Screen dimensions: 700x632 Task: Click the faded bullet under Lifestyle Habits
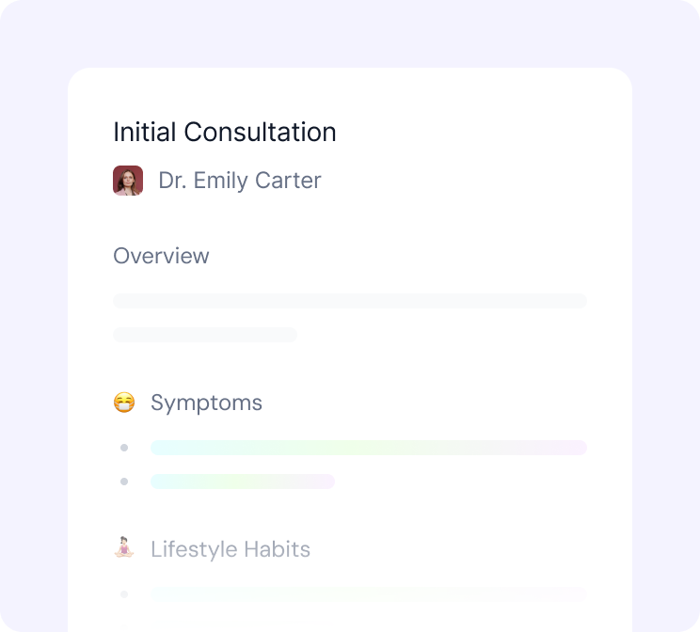[124, 594]
